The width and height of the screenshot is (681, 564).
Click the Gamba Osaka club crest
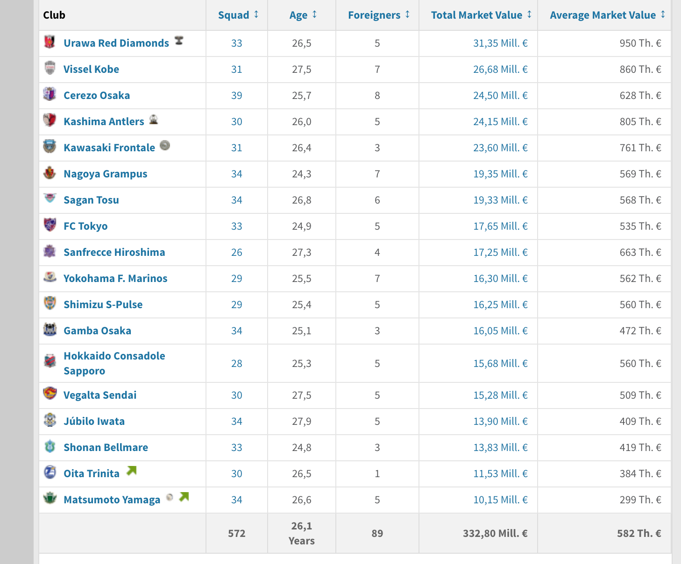pyautogui.click(x=50, y=329)
